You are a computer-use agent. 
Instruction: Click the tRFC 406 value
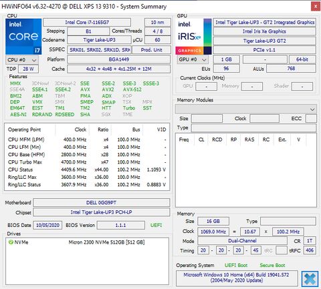tap(310, 250)
